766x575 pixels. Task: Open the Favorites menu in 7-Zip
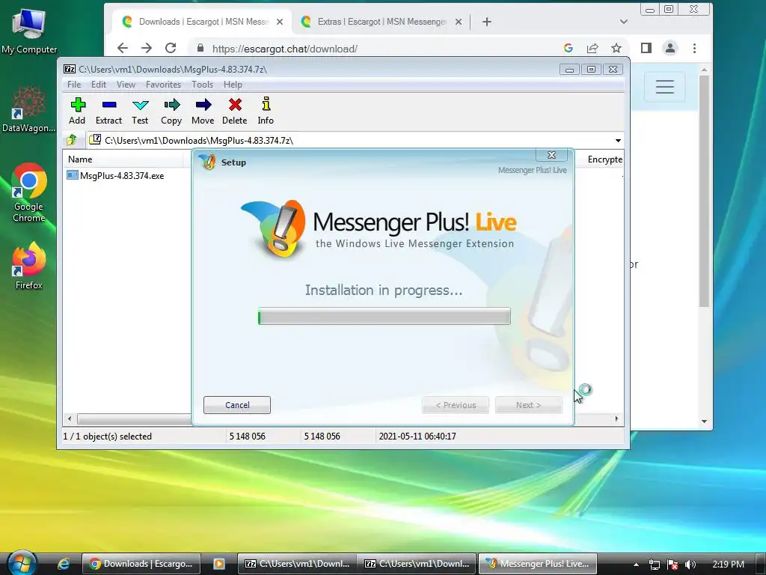point(163,85)
